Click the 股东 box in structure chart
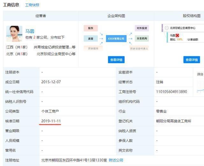The width and height of the screenshot is (204, 166). pyautogui.click(x=91, y=28)
